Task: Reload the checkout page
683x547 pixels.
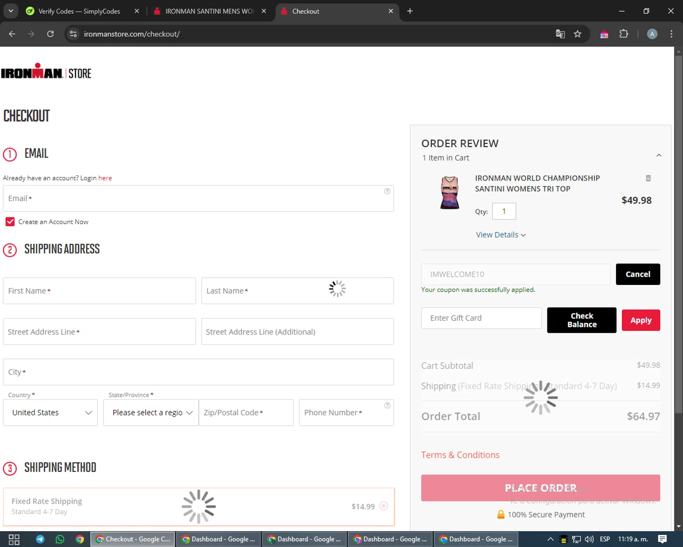Action: click(x=51, y=34)
